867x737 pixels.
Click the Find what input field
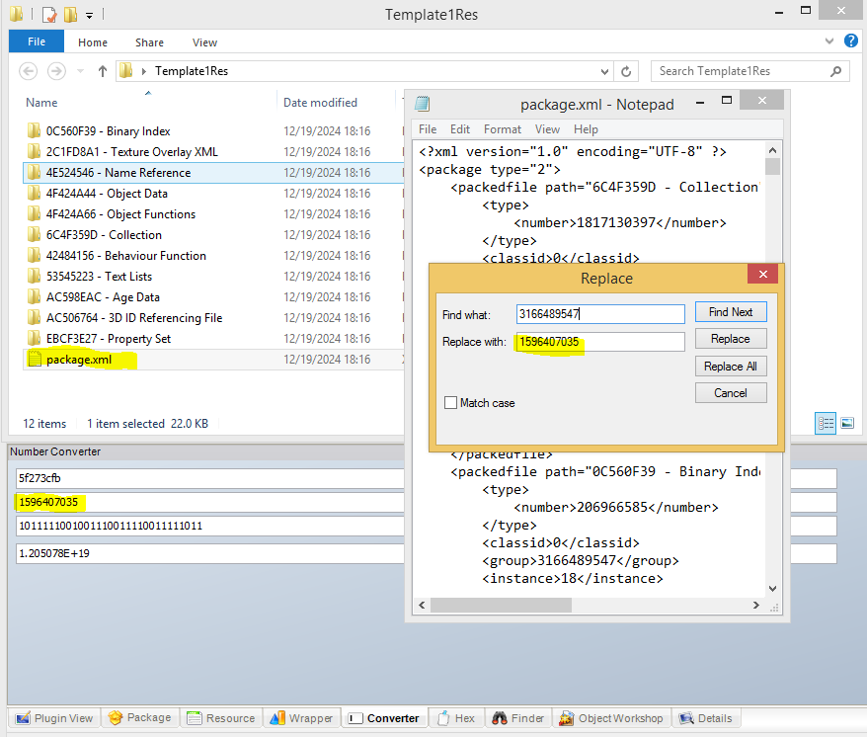[x=600, y=314]
